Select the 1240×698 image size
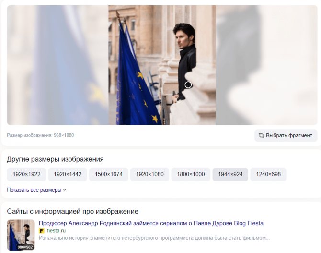 click(268, 174)
